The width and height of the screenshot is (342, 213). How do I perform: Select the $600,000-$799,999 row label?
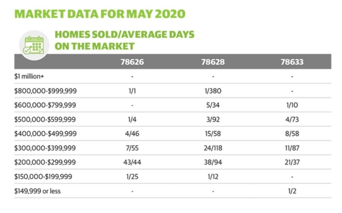(x=45, y=105)
